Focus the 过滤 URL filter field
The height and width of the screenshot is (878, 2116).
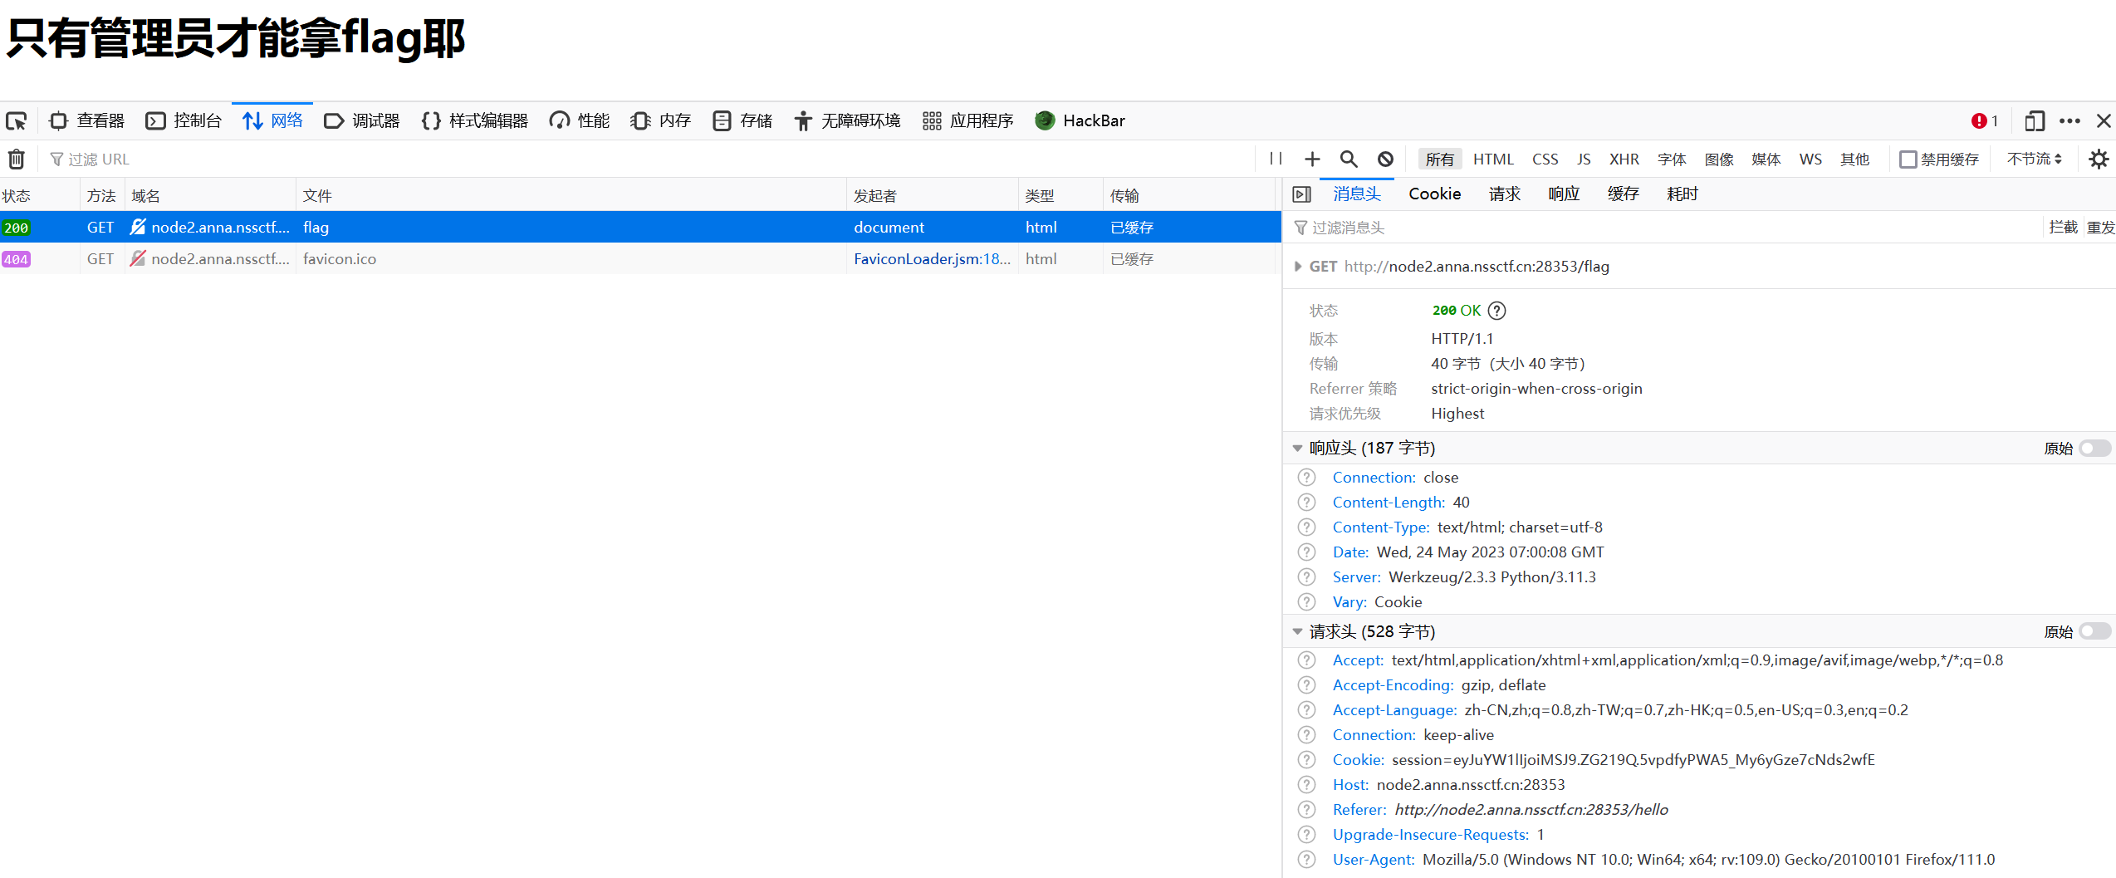tap(648, 159)
